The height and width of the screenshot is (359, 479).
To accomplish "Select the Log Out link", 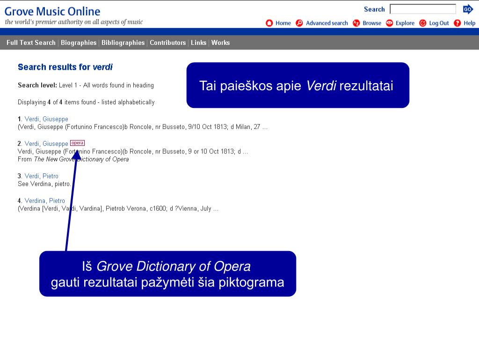I will (439, 23).
